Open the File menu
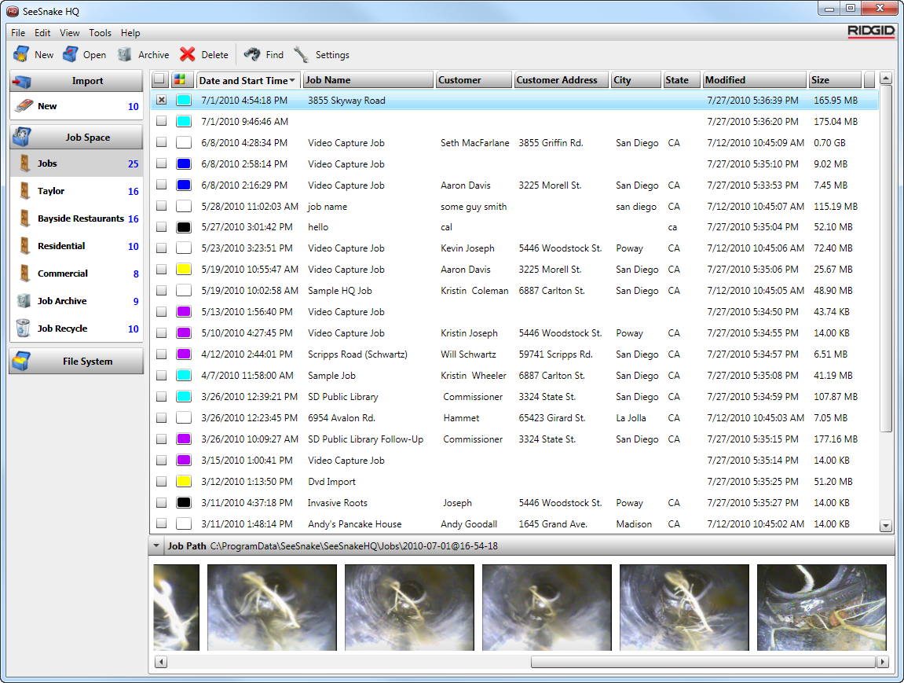Screen dimensions: 904x683 pos(18,33)
